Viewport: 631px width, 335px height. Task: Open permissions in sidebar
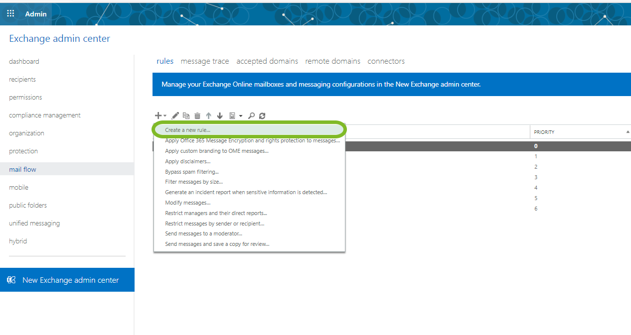[x=25, y=97]
